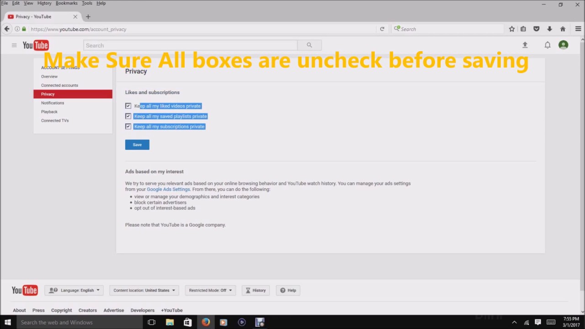Save to Pocket icon in Firefox toolbar
The height and width of the screenshot is (329, 585).
pyautogui.click(x=537, y=29)
